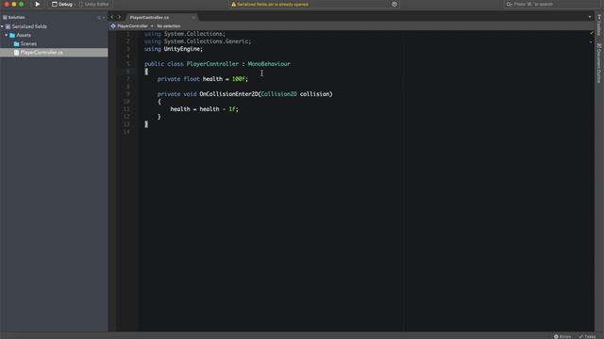The height and width of the screenshot is (339, 604).
Task: Click the green checkmark analysis indicator
Action: click(592, 33)
